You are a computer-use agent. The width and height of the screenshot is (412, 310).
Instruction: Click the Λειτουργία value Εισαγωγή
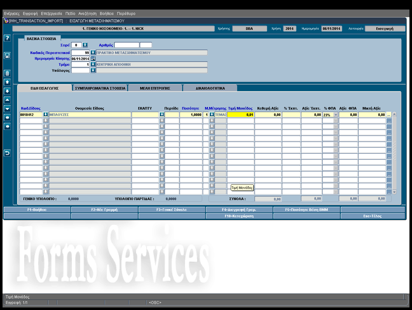385,29
